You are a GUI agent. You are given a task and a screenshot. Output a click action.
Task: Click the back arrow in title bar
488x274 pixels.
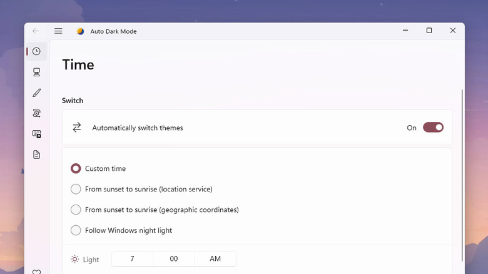pyautogui.click(x=36, y=31)
